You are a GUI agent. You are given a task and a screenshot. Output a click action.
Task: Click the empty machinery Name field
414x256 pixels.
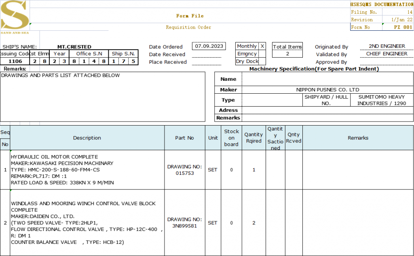(x=327, y=79)
